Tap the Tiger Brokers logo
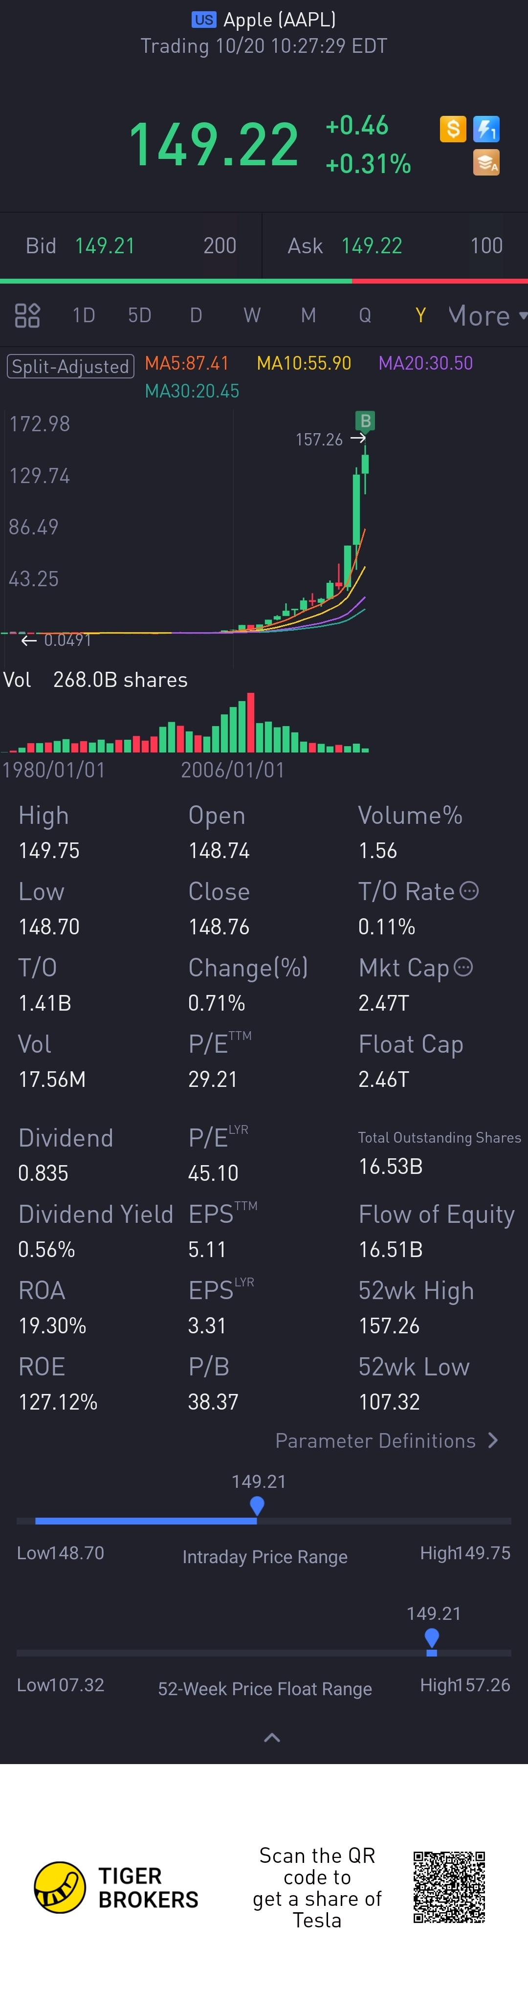Viewport: 528px width, 2011px height. coord(60,1887)
